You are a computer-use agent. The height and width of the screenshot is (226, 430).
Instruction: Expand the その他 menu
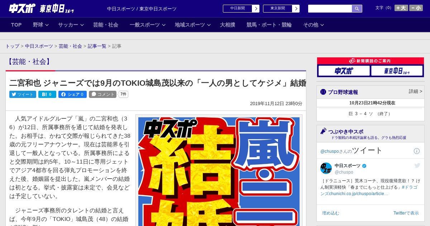click(314, 25)
